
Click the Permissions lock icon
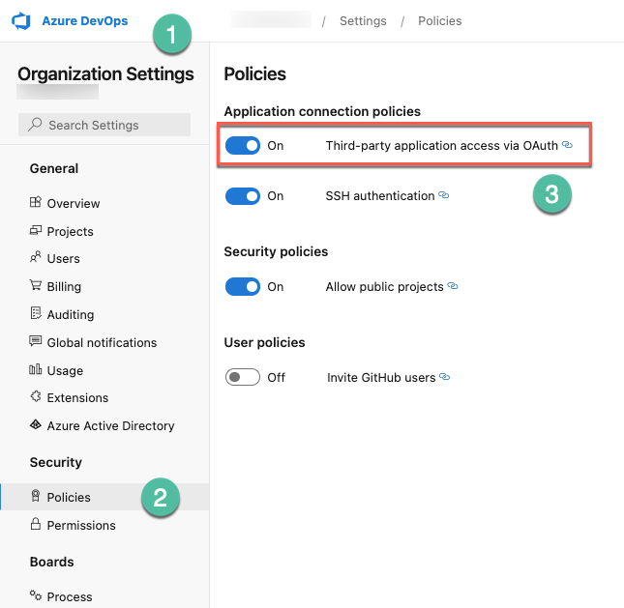coord(36,524)
